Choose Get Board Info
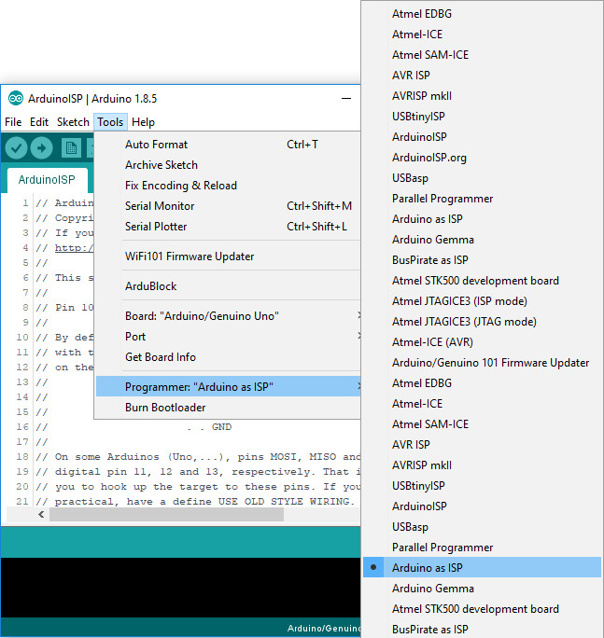604x638 pixels. 229,357
